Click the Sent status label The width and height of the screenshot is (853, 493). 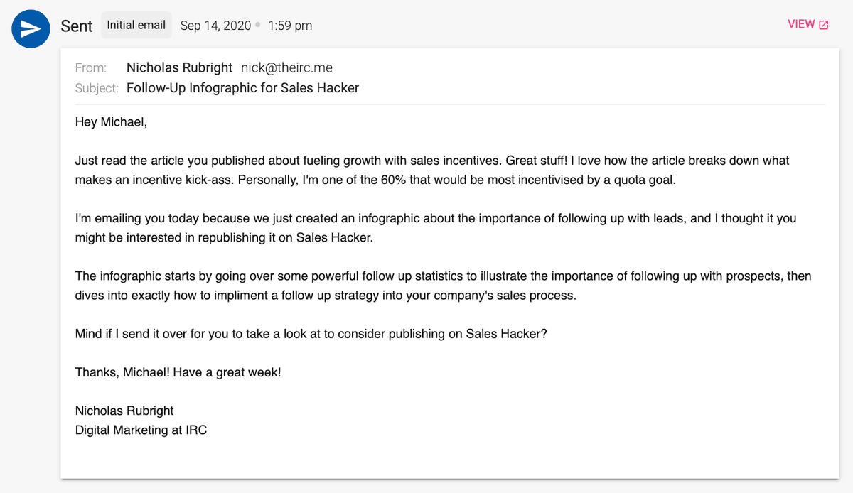click(77, 26)
